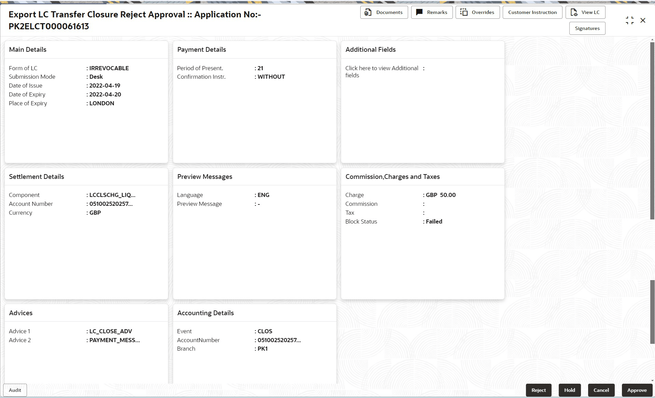Click the Period of Present. value 21
Viewport: 655px width, 398px height.
click(260, 68)
